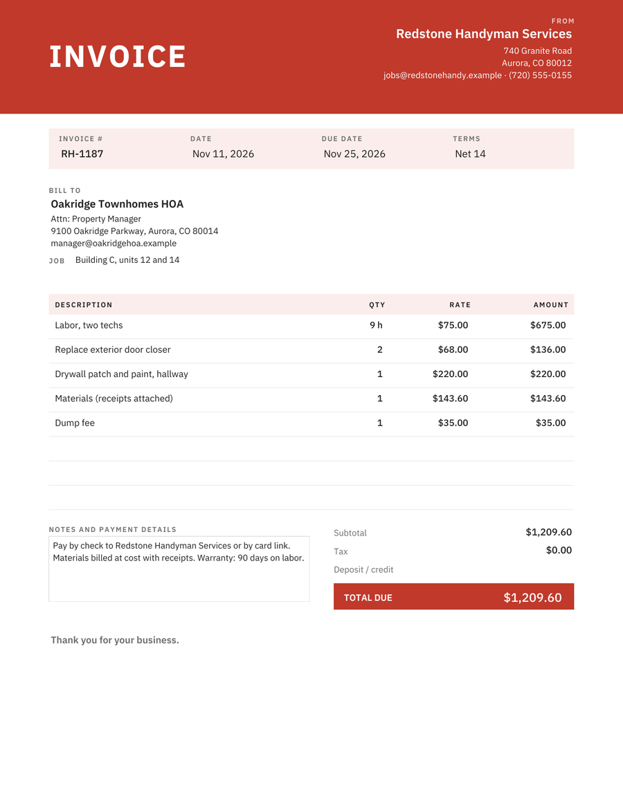This screenshot has height=806, width=623.
Task: Select Replace exterior door closer description
Action: click(112, 349)
